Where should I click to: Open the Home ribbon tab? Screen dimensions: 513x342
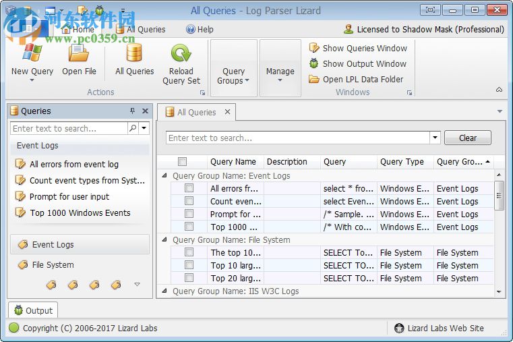78,30
